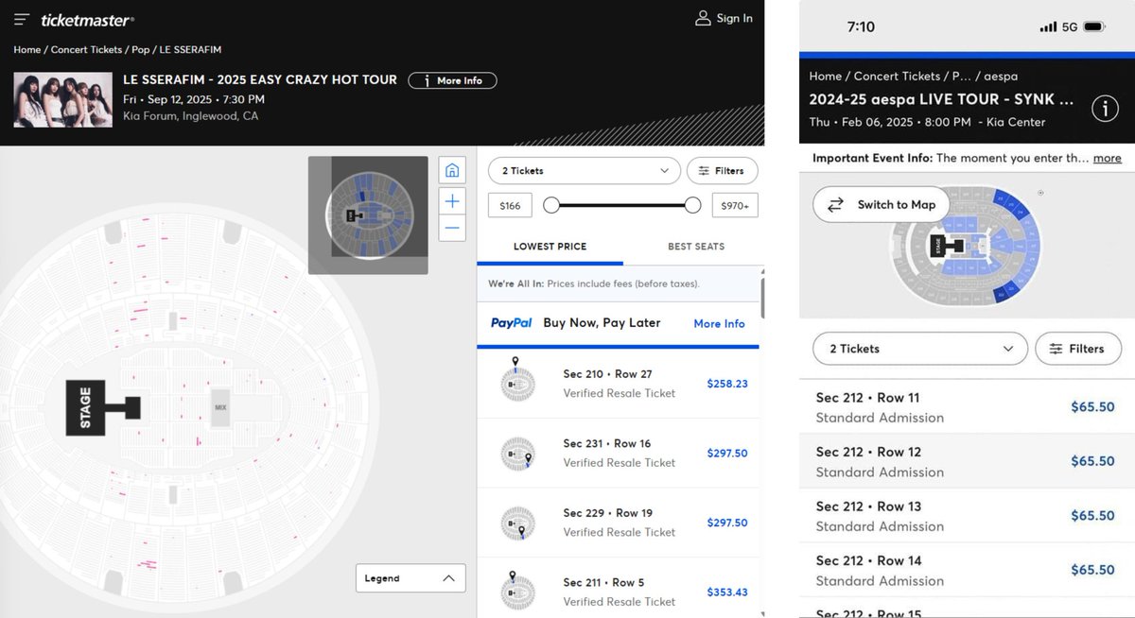Click the more link in Important Event Info

[x=1108, y=158]
